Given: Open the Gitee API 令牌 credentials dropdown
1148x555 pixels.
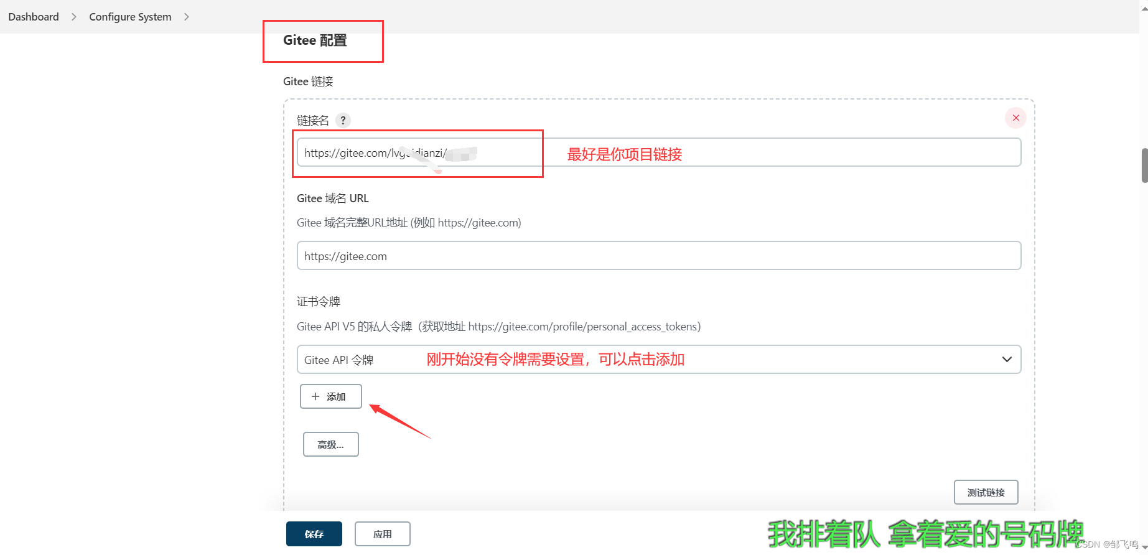Looking at the screenshot, I should [x=659, y=360].
